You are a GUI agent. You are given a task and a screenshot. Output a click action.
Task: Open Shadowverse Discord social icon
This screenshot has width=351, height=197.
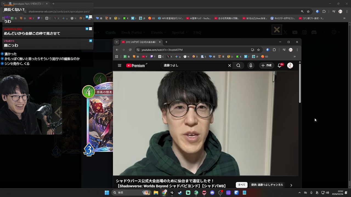click(314, 32)
